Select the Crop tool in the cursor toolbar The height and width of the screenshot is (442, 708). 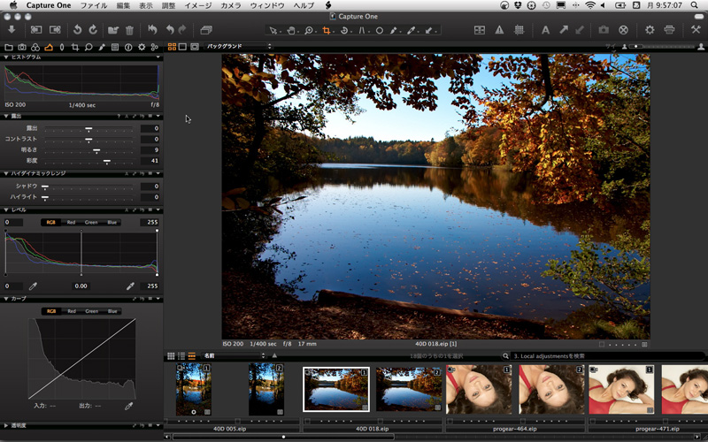(x=327, y=30)
